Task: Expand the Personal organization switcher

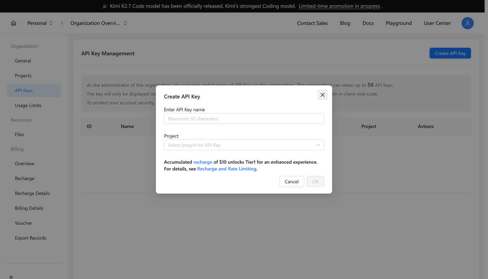Action: pyautogui.click(x=40, y=23)
